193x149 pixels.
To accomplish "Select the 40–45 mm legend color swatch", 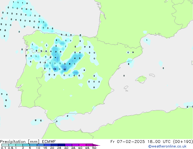I will coord(82,145).
